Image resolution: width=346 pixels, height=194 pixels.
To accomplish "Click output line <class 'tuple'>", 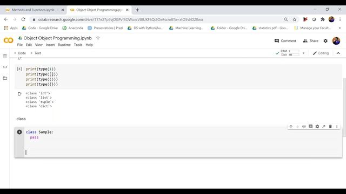I will point(39,102).
